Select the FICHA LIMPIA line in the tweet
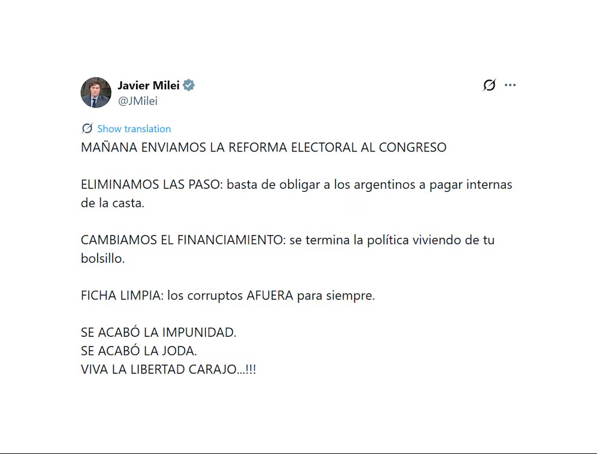The width and height of the screenshot is (597, 454). 227,295
